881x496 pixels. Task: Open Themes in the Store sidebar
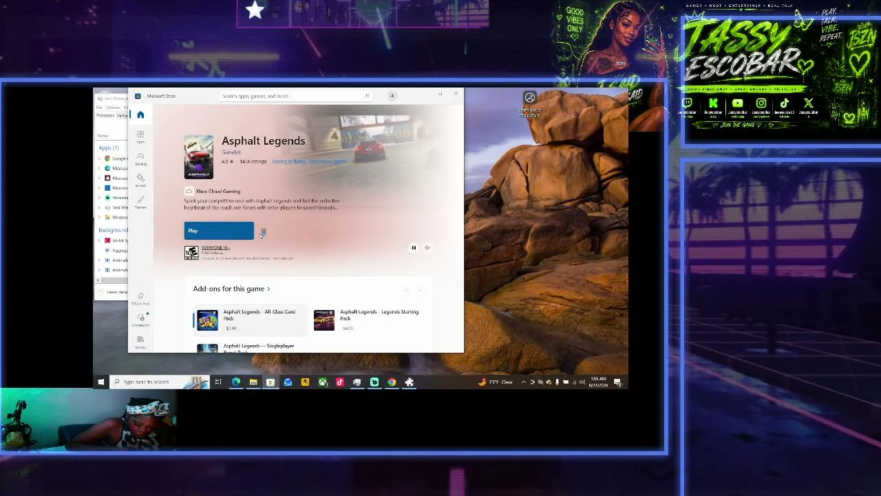pyautogui.click(x=140, y=202)
